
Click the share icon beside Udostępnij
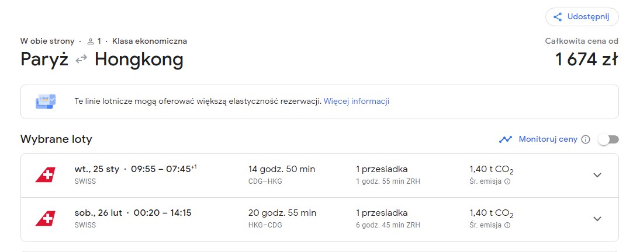[x=558, y=17]
